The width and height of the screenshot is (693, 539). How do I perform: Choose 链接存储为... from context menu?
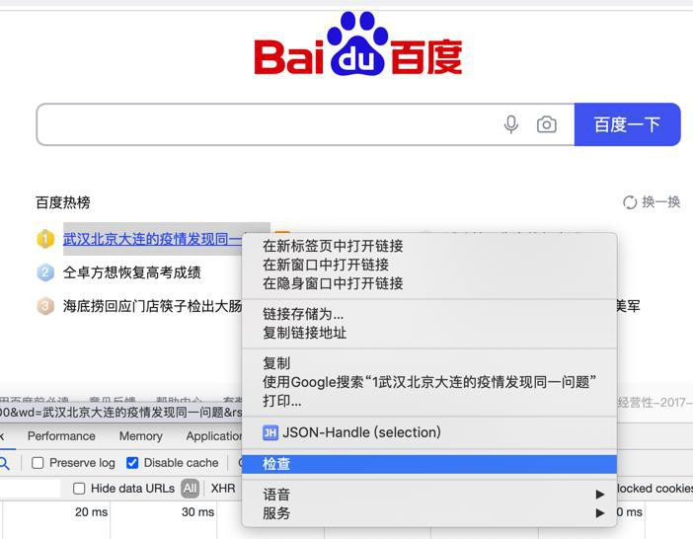pos(429,314)
